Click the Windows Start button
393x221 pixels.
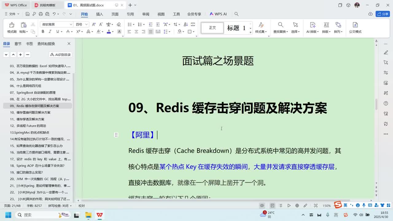[x=8, y=215]
